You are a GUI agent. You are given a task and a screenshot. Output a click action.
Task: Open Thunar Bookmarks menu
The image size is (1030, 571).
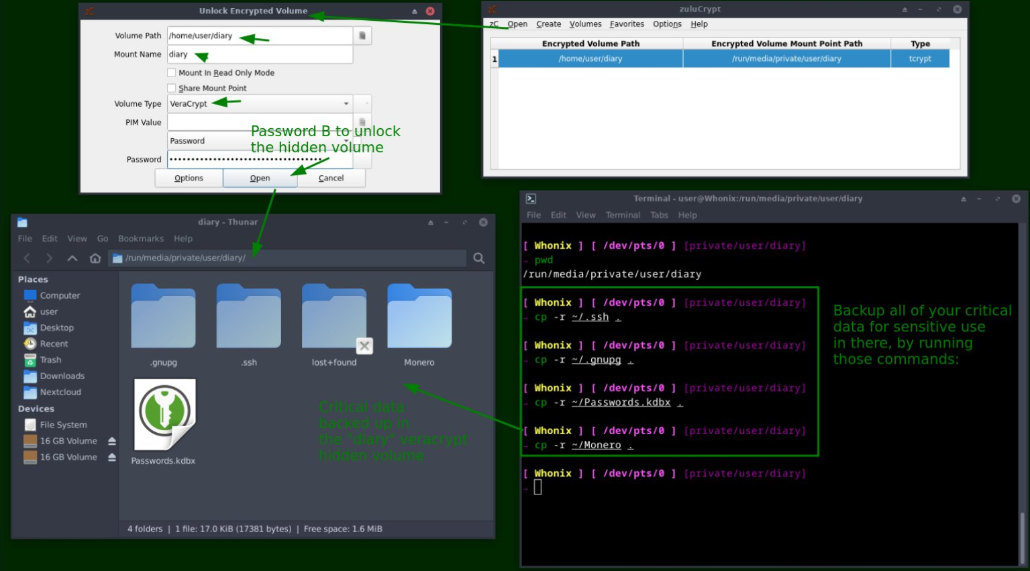141,239
